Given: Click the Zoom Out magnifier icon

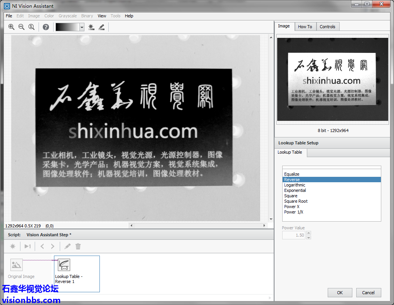Looking at the screenshot, I should pos(21,27).
